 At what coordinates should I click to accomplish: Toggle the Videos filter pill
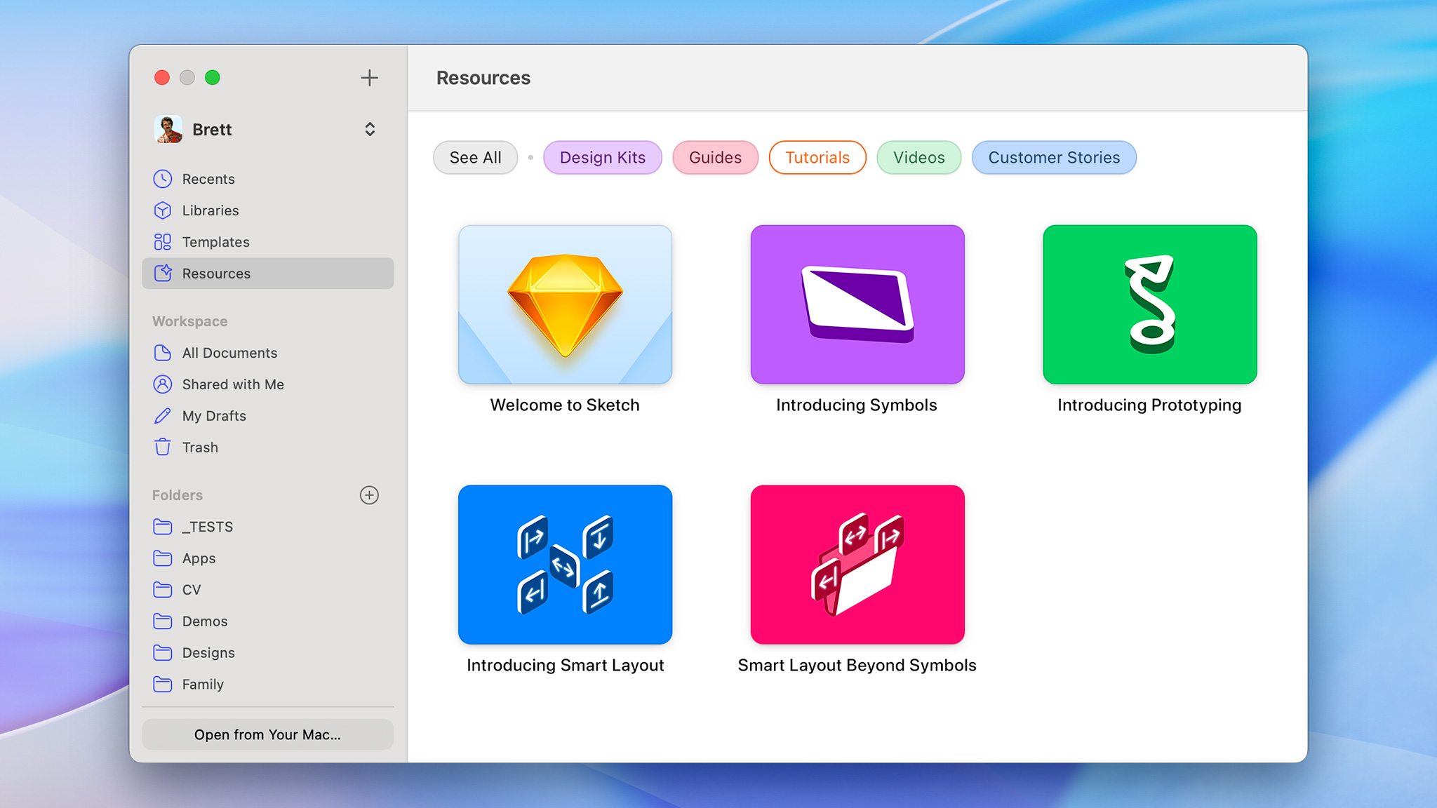pyautogui.click(x=918, y=158)
